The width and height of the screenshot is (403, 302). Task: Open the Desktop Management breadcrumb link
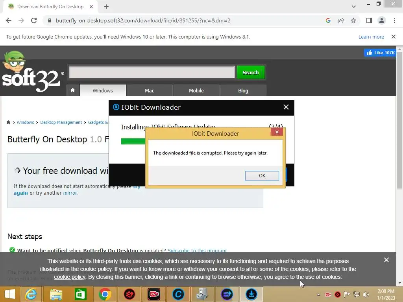pos(61,122)
